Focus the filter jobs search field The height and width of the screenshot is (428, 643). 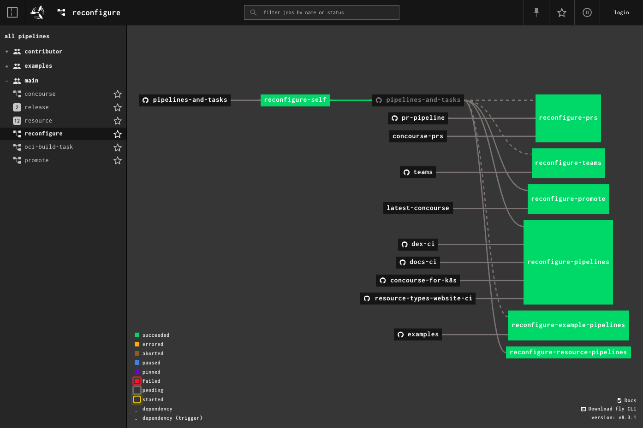321,12
